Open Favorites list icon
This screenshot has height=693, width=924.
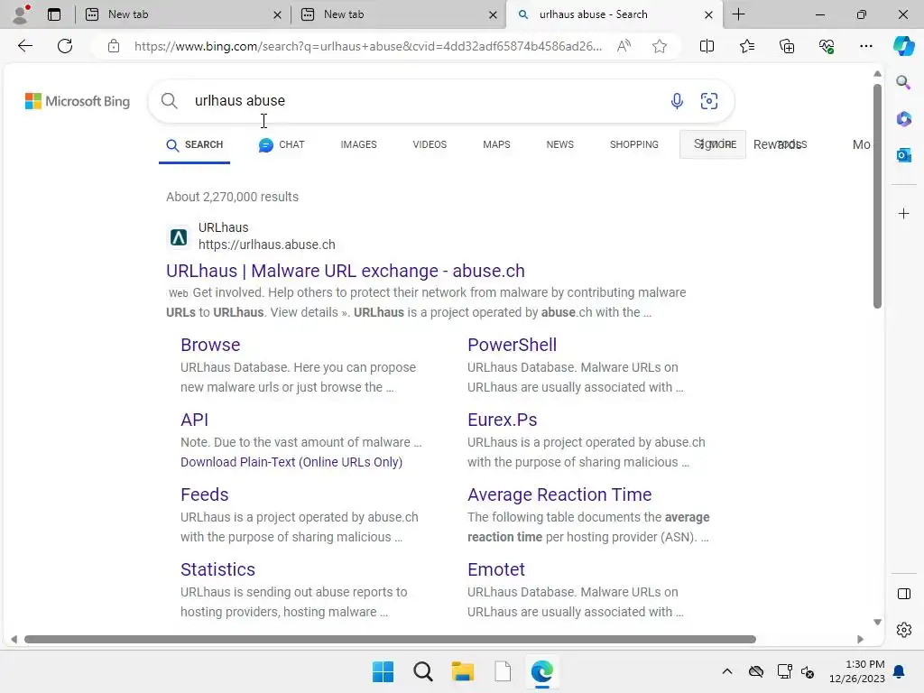click(746, 46)
